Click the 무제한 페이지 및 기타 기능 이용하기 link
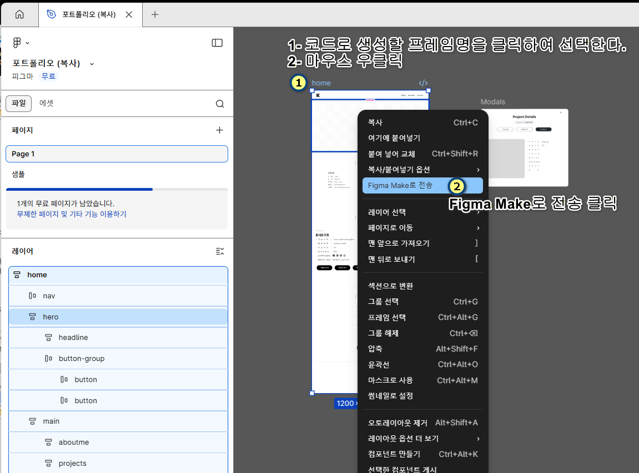 (71, 214)
